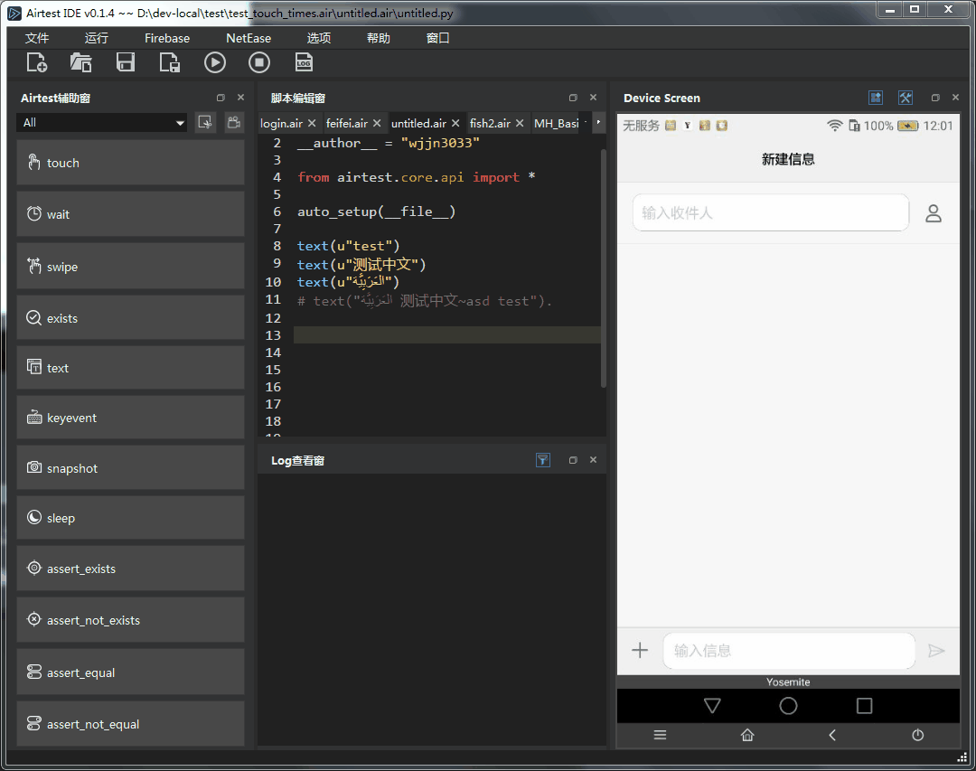Insert a text command

click(130, 368)
